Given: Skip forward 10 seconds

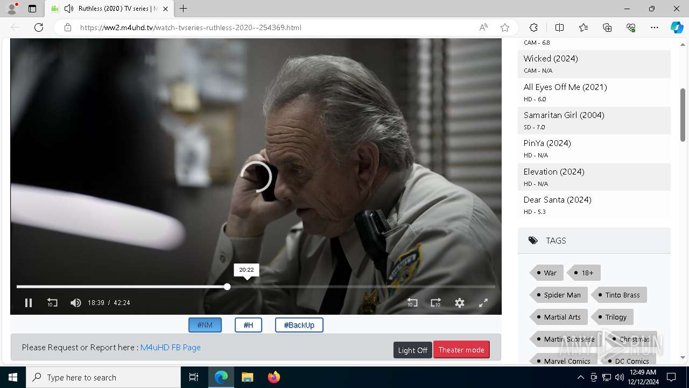Looking at the screenshot, I should click(436, 303).
